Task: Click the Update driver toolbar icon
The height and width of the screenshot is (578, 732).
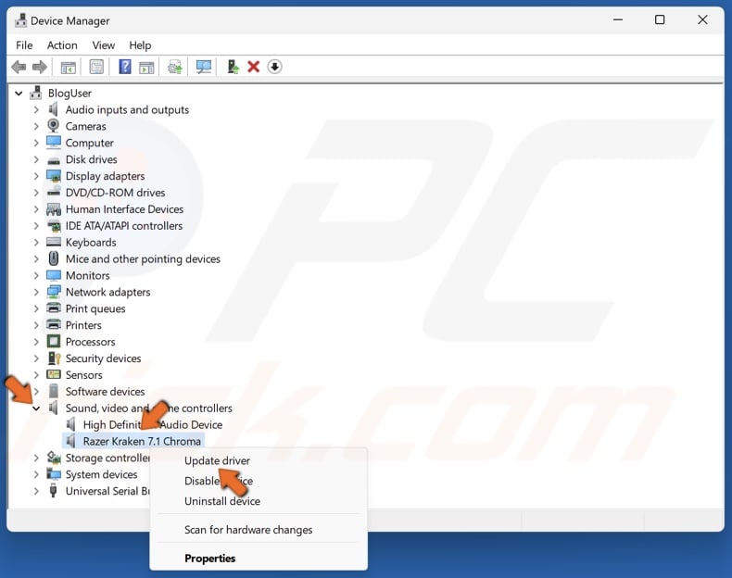Action: tap(175, 68)
